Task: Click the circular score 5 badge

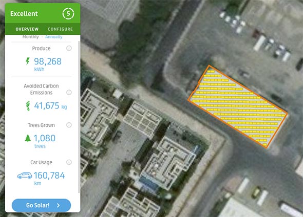Action: pyautogui.click(x=68, y=14)
